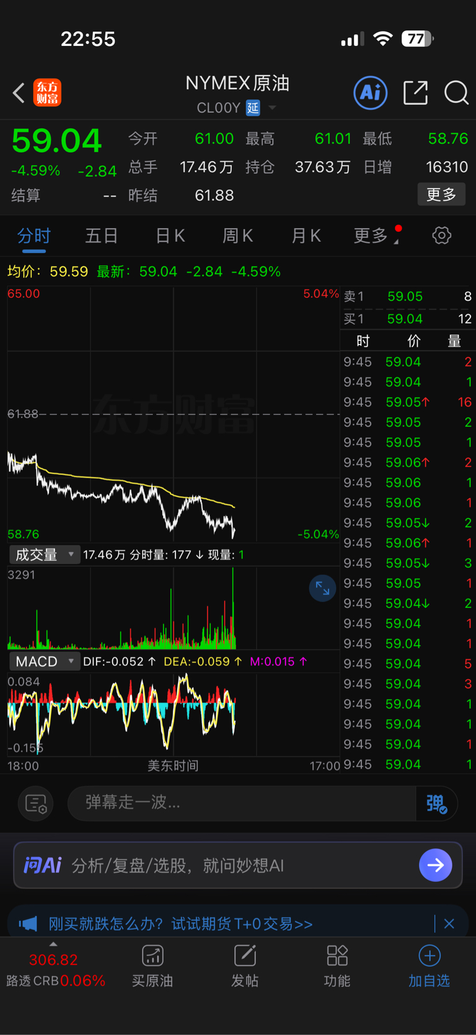Viewport: 476px width, 1035px height.
Task: Tap the share export icon
Action: (415, 93)
